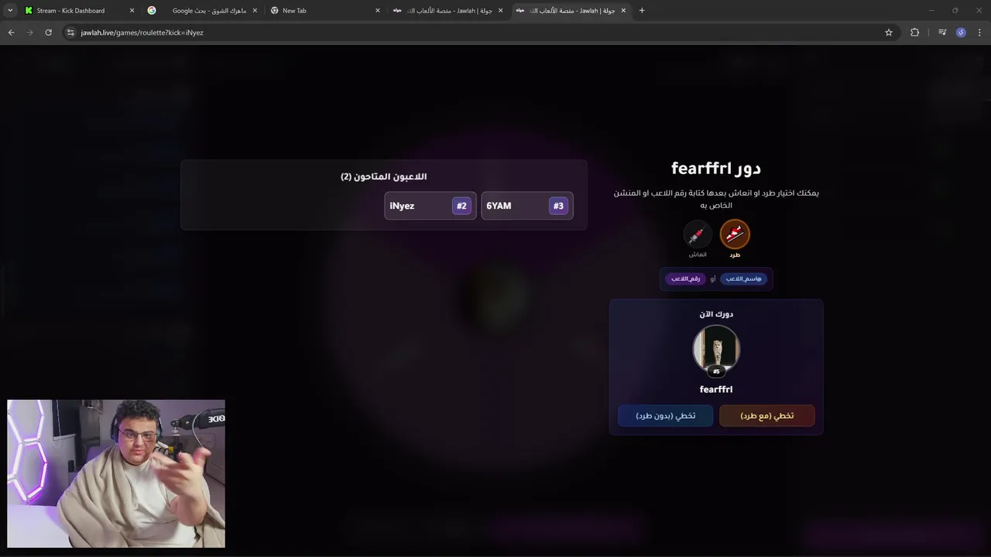This screenshot has height=557, width=991.
Task: Choose player #2 iNyez
Action: pyautogui.click(x=430, y=206)
